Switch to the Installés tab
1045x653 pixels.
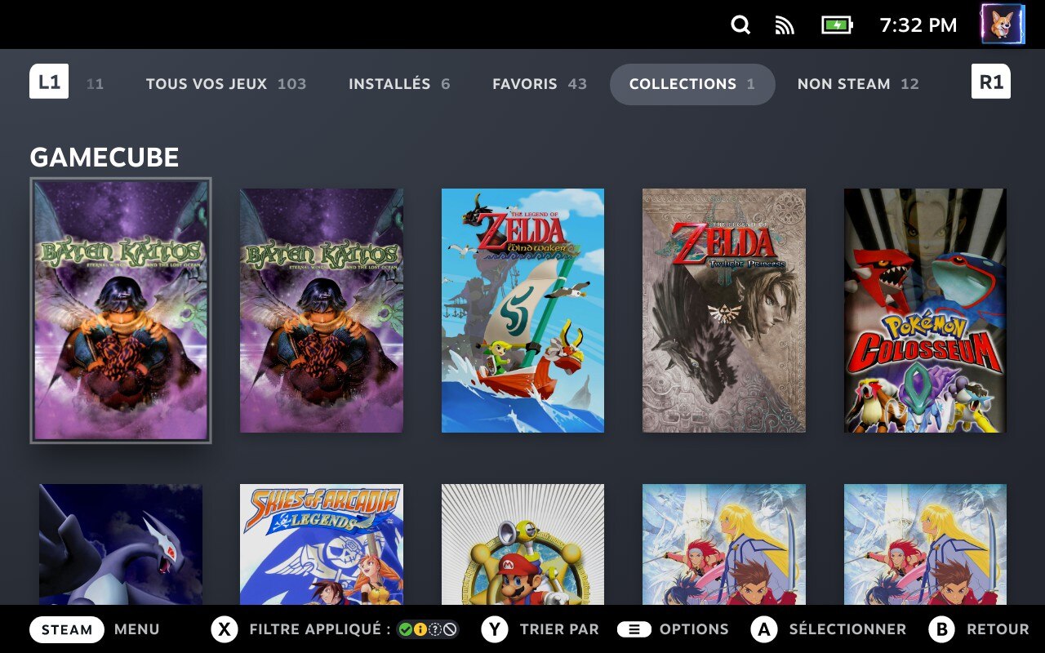[x=399, y=84]
